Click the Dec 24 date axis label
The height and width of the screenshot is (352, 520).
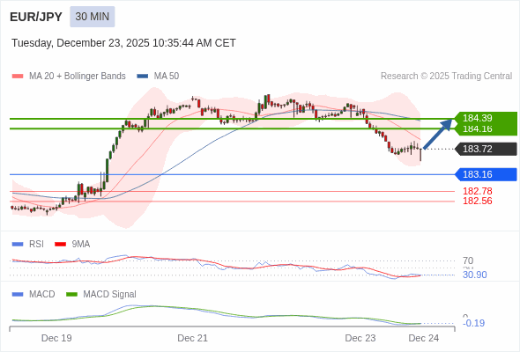pos(424,338)
